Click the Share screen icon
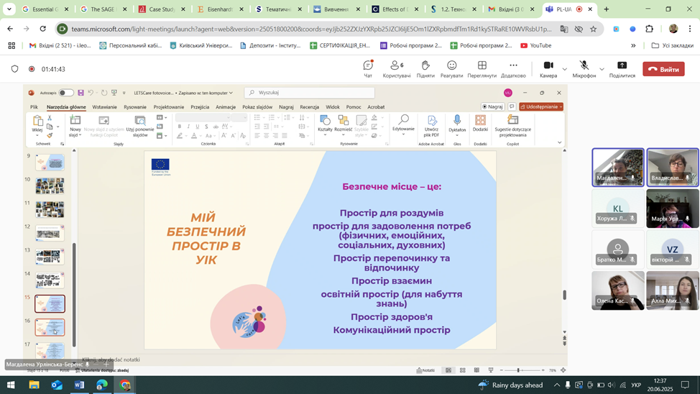 coord(622,68)
